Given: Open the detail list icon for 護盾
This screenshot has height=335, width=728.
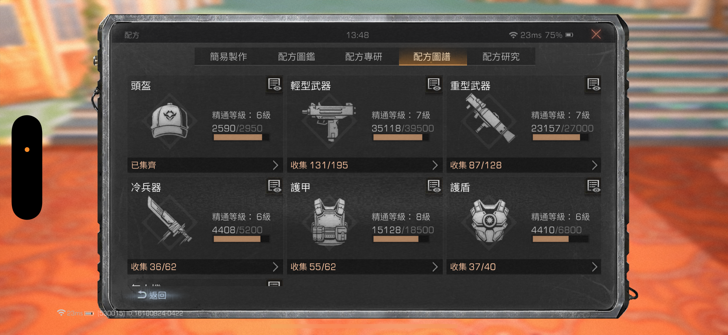Looking at the screenshot, I should (593, 186).
